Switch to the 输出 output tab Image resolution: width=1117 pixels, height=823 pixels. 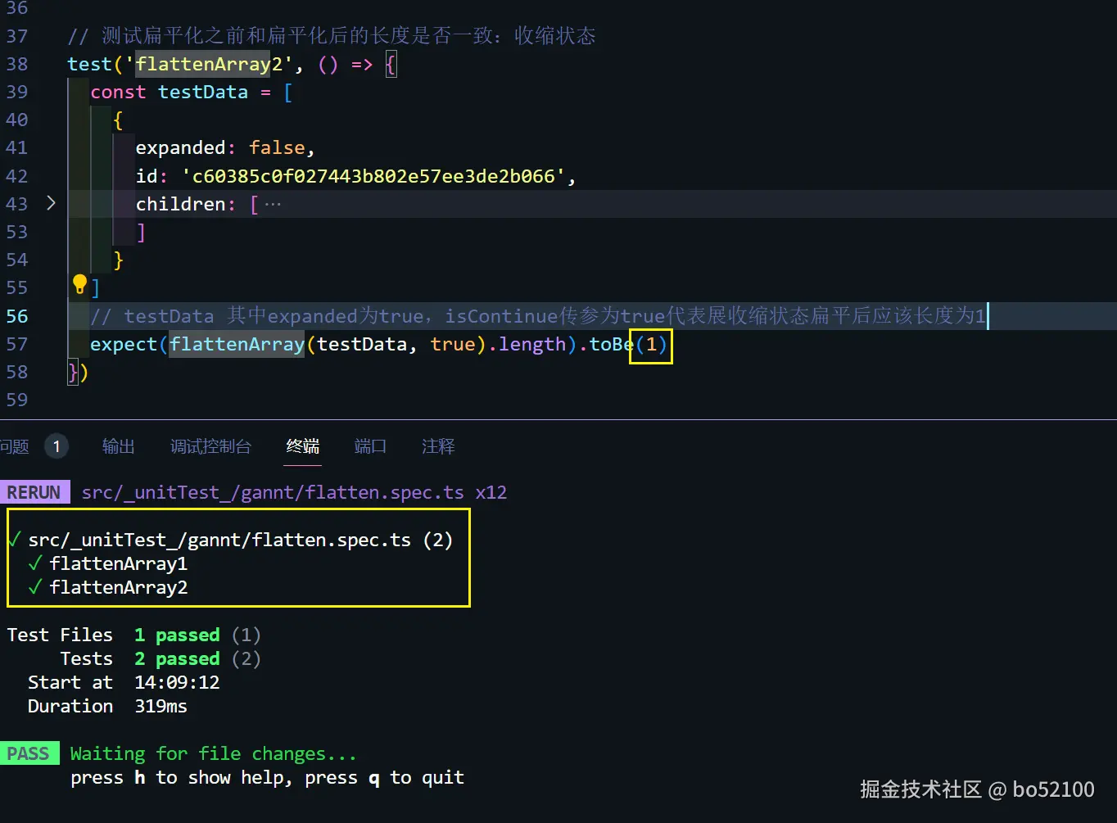point(119,446)
